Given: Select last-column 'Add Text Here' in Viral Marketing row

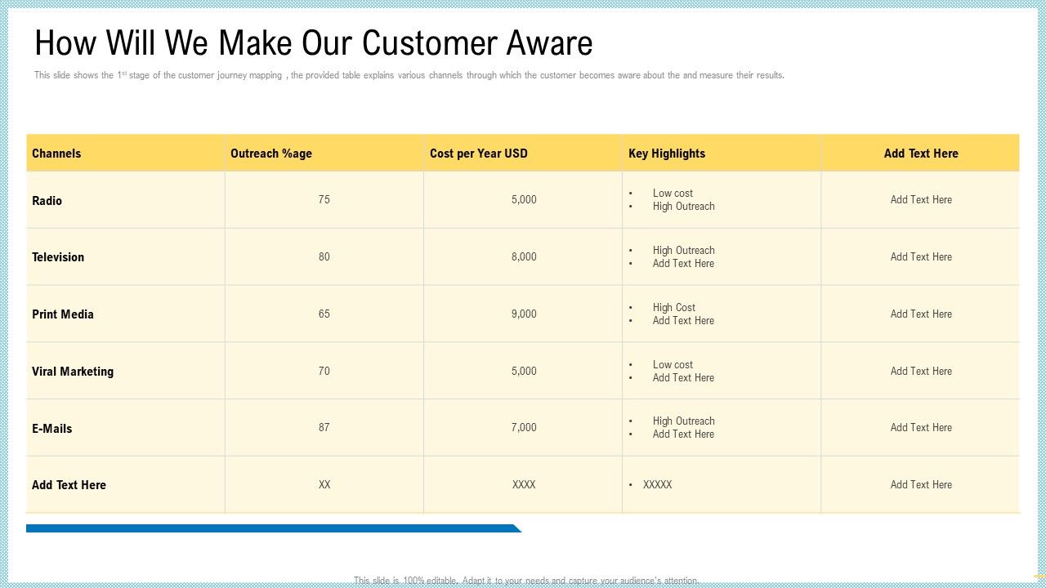Looking at the screenshot, I should (x=921, y=372).
